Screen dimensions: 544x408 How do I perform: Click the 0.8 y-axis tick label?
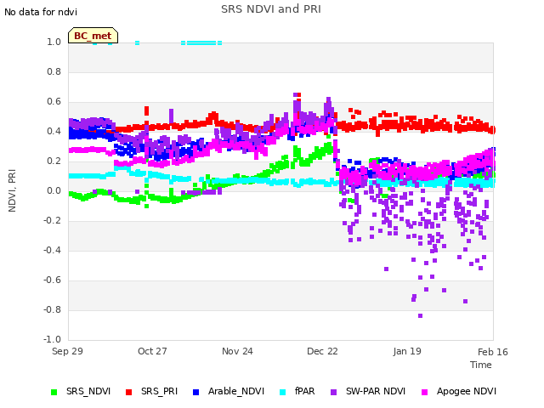[x=54, y=71]
